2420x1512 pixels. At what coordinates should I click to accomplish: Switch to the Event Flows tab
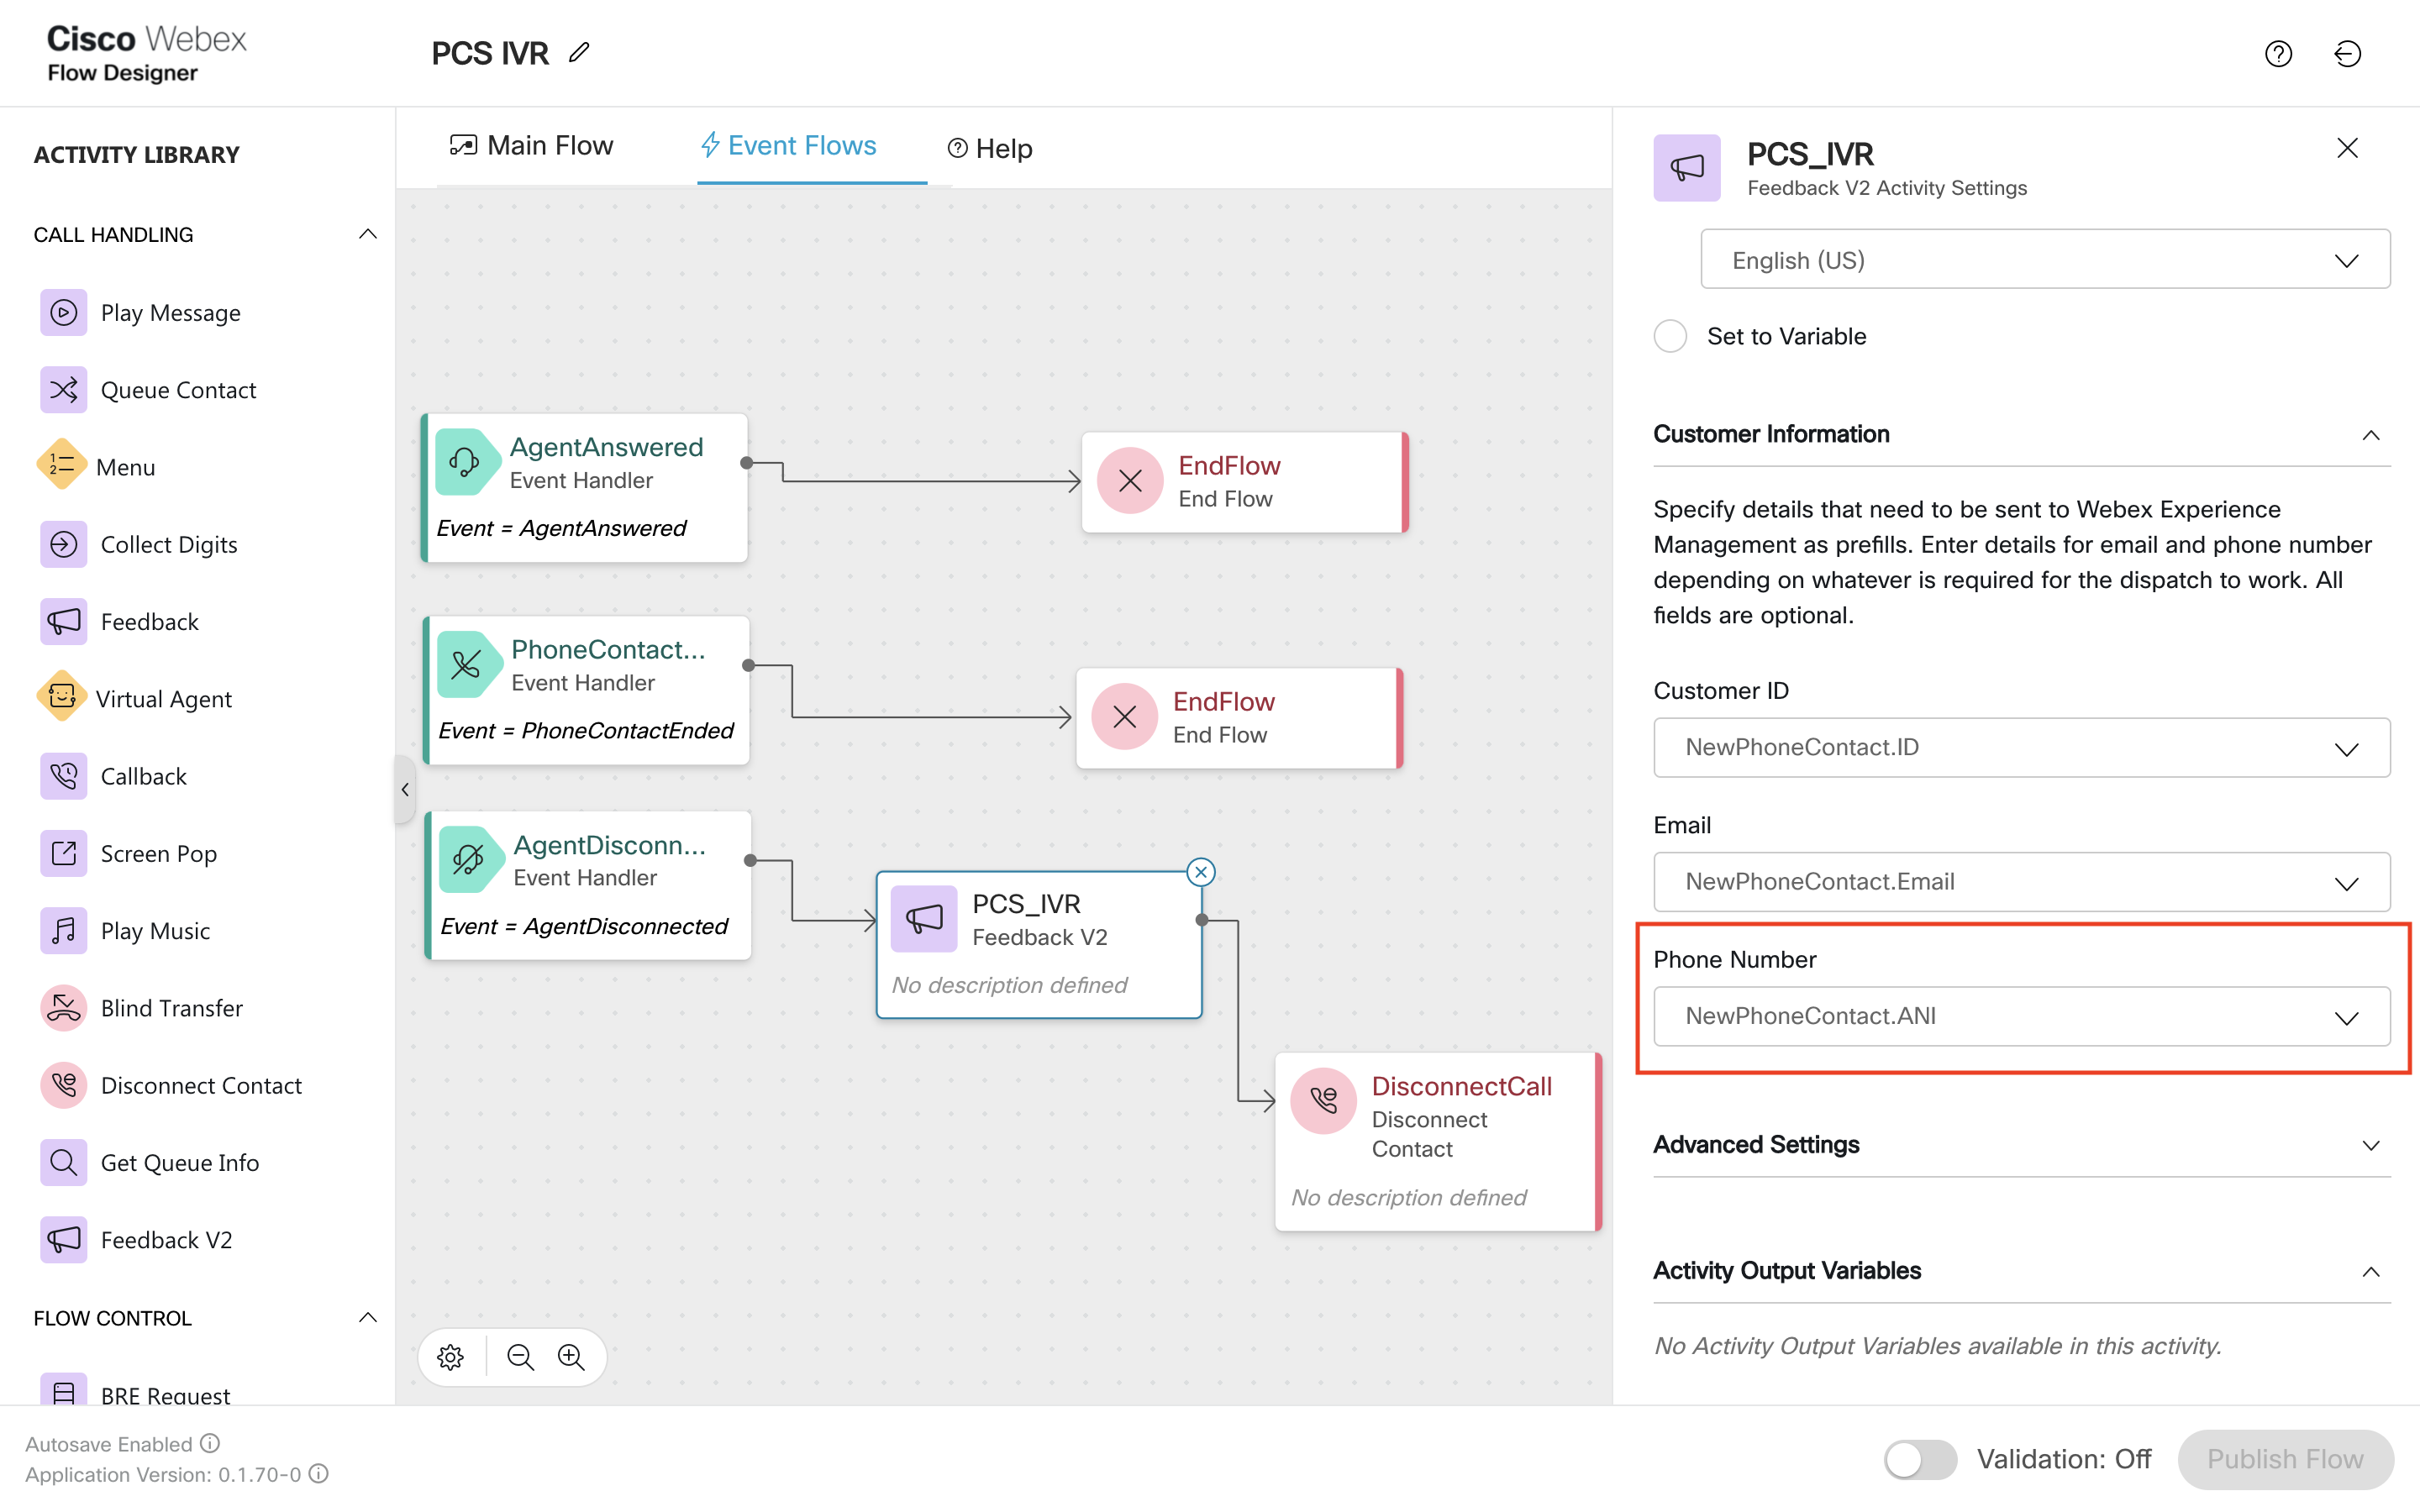788,146
